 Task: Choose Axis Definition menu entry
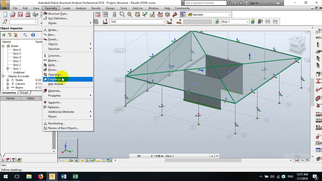click(68, 18)
